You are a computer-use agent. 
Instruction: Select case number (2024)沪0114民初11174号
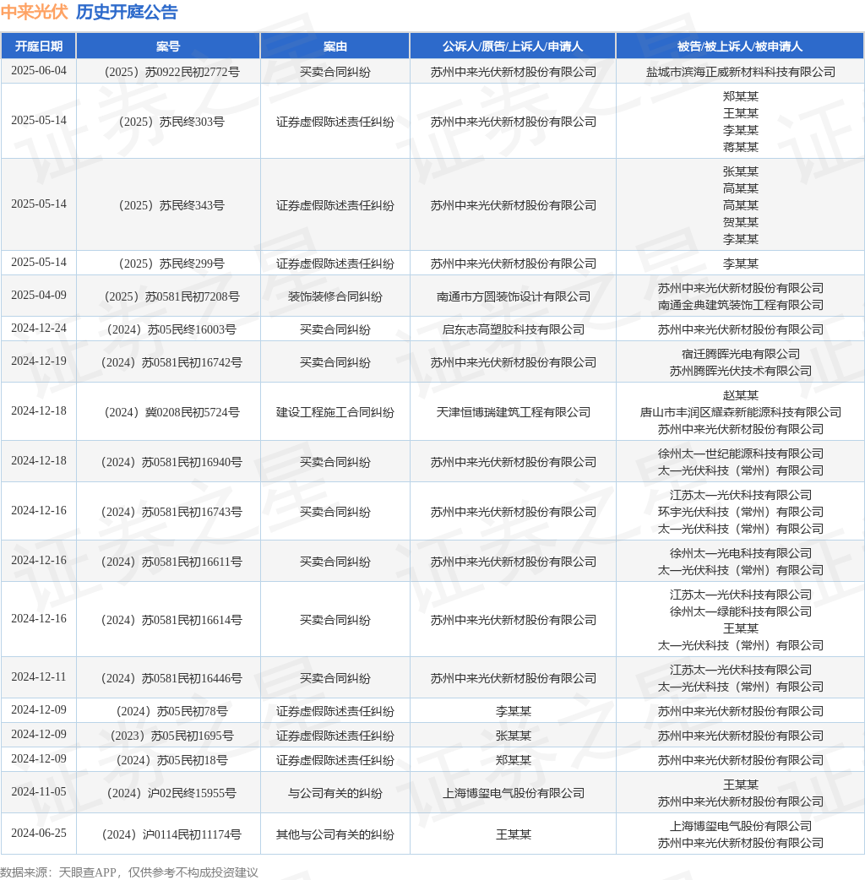[168, 835]
